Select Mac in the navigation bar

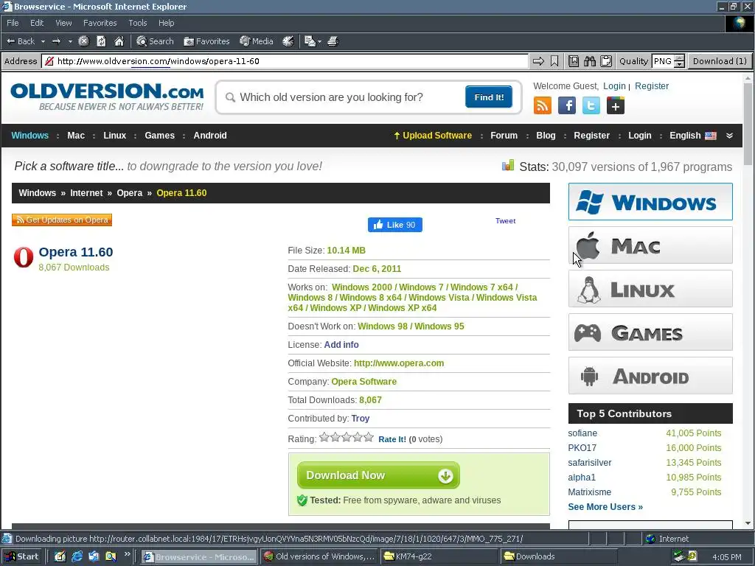[x=76, y=136]
